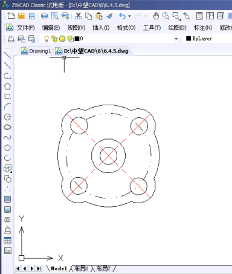Open the 绘图(D) menu
Viewport: 232px width, 274px height.
click(x=178, y=28)
